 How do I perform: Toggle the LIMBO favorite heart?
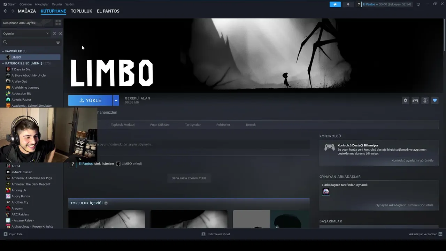click(435, 100)
